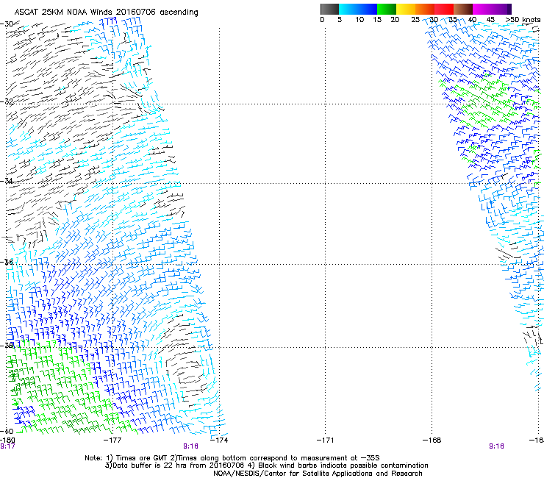Click the orange 25-30 knots legend segment
Screen dimensions: 544x478
pos(425,9)
